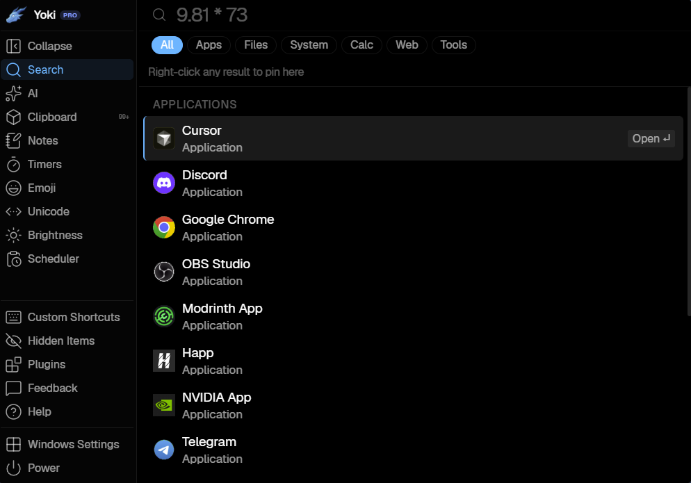Click the Scheduler label in sidebar
691x483 pixels.
54,259
